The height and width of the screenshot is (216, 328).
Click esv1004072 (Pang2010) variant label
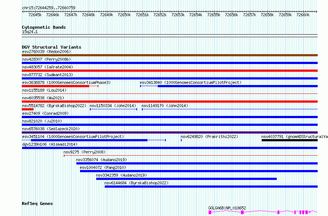click(103, 167)
